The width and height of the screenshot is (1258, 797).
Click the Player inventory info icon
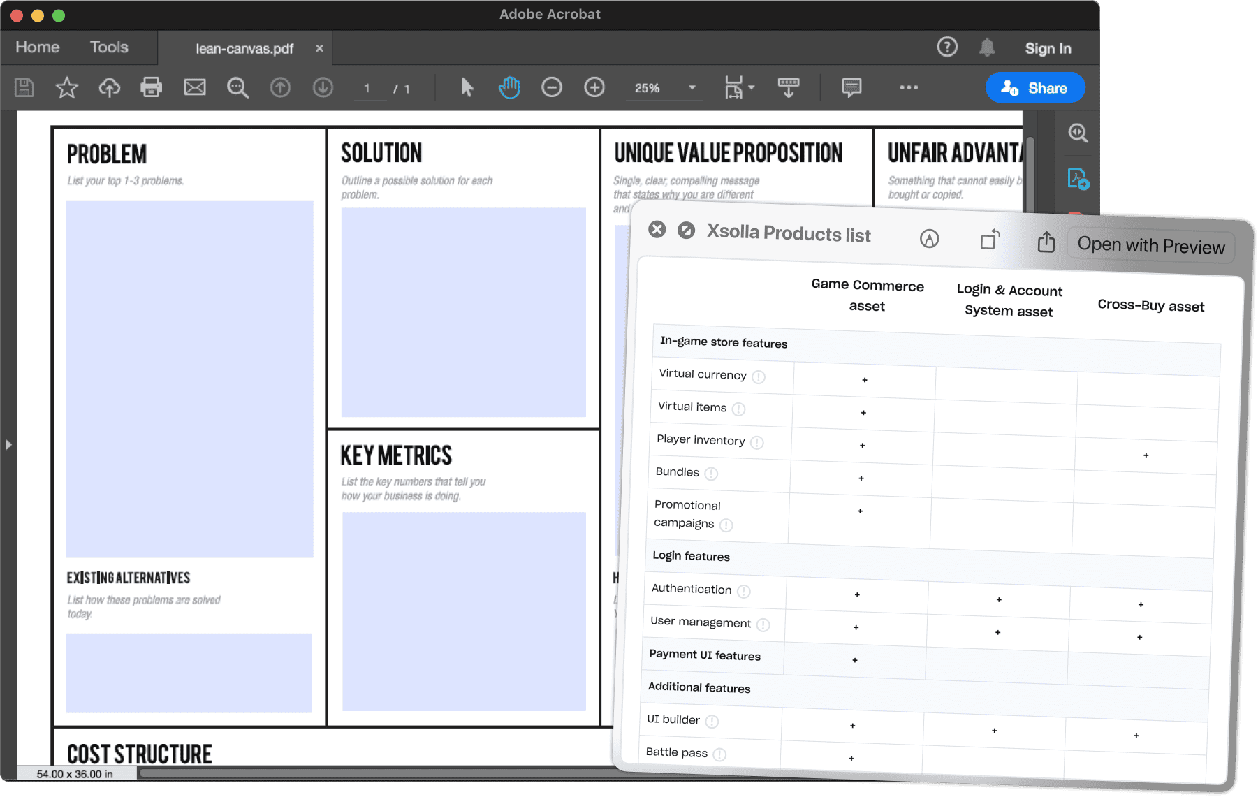click(757, 442)
